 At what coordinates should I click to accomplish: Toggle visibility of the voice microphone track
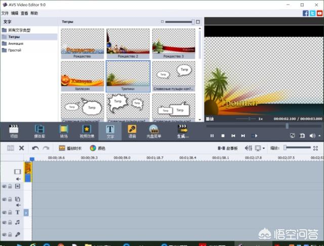coord(4,235)
